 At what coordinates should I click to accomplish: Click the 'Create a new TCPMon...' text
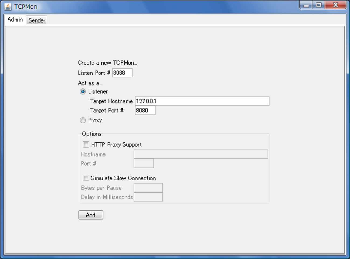click(x=107, y=63)
